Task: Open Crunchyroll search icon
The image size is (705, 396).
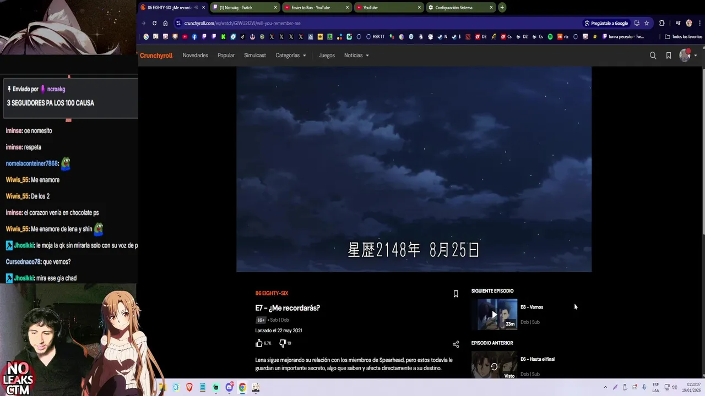Action: point(653,56)
